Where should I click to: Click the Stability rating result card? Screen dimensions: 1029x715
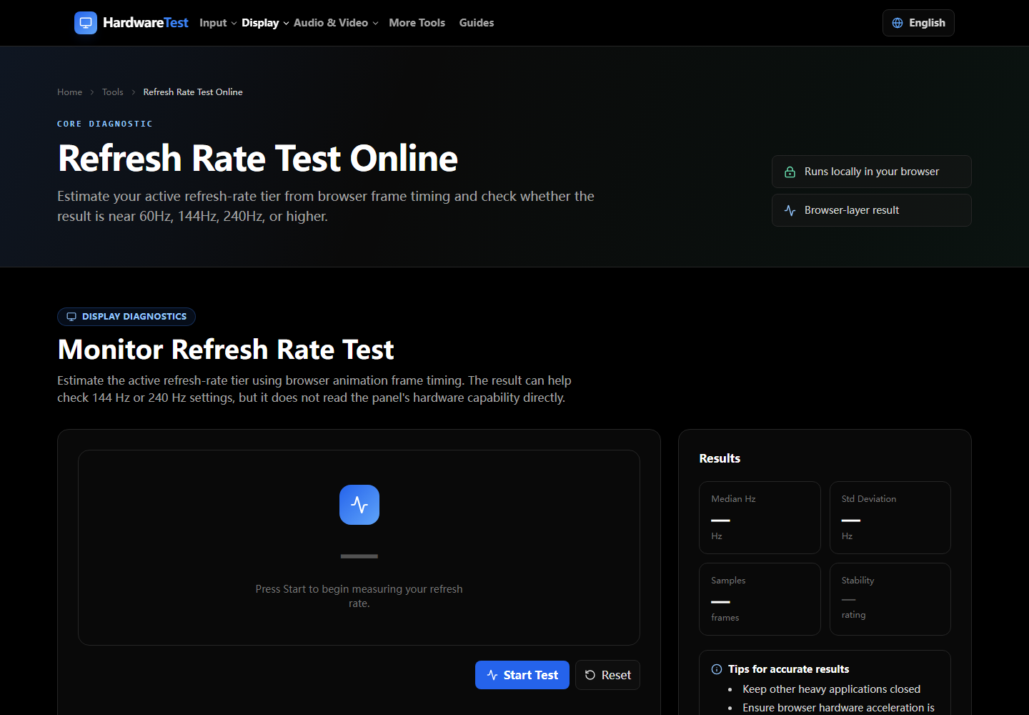pyautogui.click(x=890, y=599)
